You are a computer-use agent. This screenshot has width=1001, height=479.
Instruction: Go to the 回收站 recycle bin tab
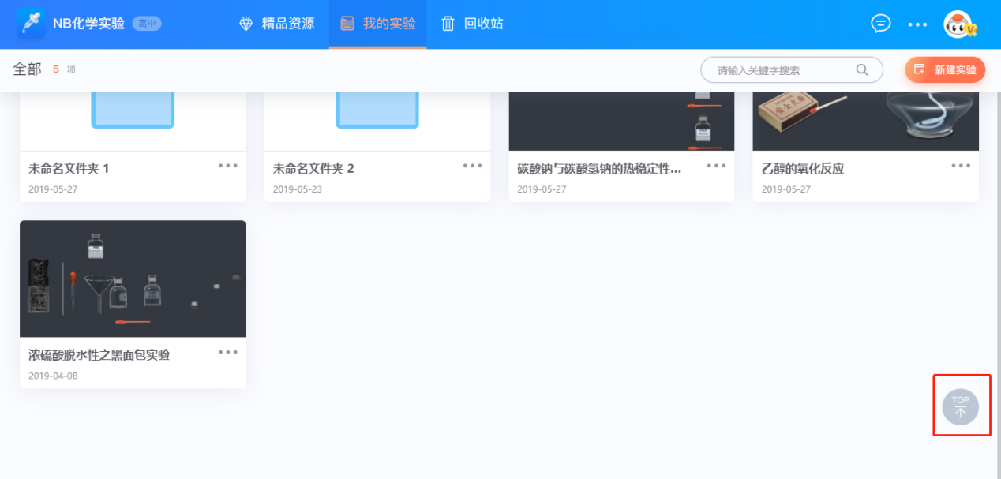click(472, 24)
